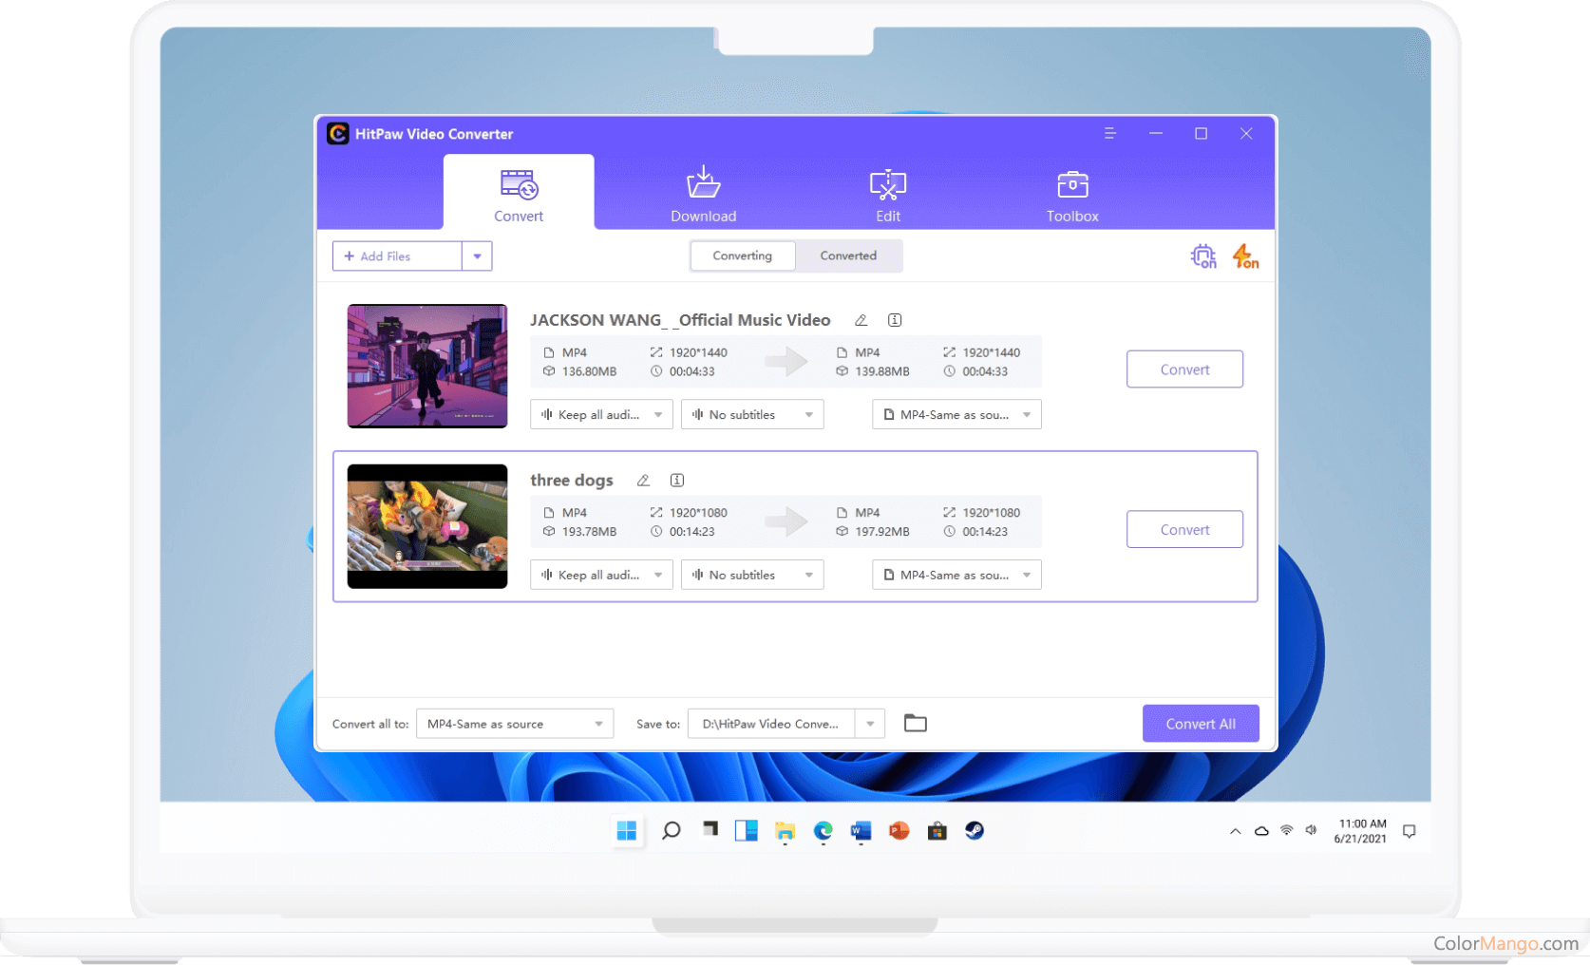Viewport: 1590px width, 965px height.
Task: Open Task View on taskbar
Action: coord(710,829)
